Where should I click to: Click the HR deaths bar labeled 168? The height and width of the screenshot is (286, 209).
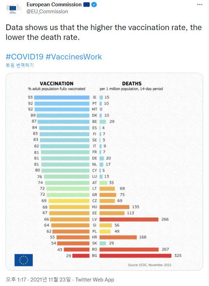click(118, 237)
